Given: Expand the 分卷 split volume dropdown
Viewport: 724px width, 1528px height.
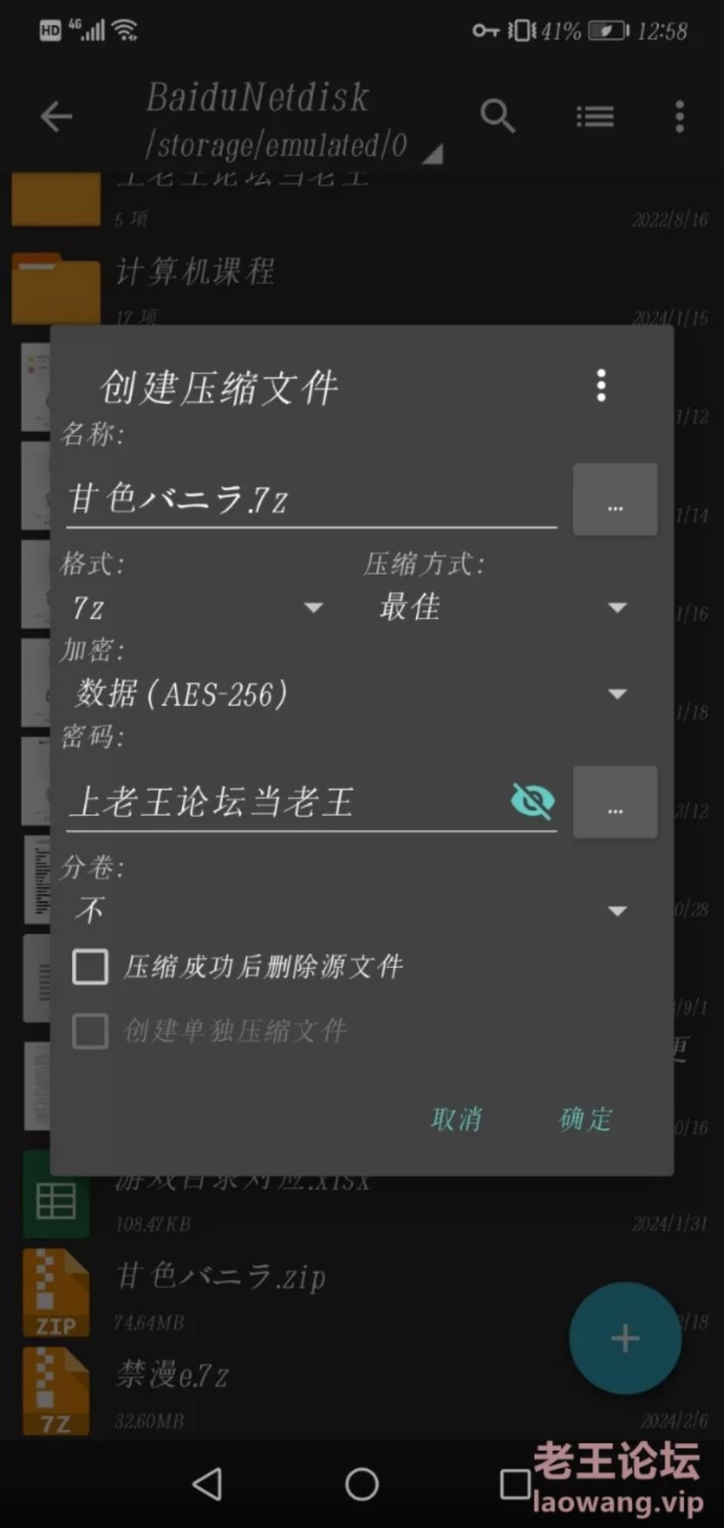Looking at the screenshot, I should coord(350,910).
